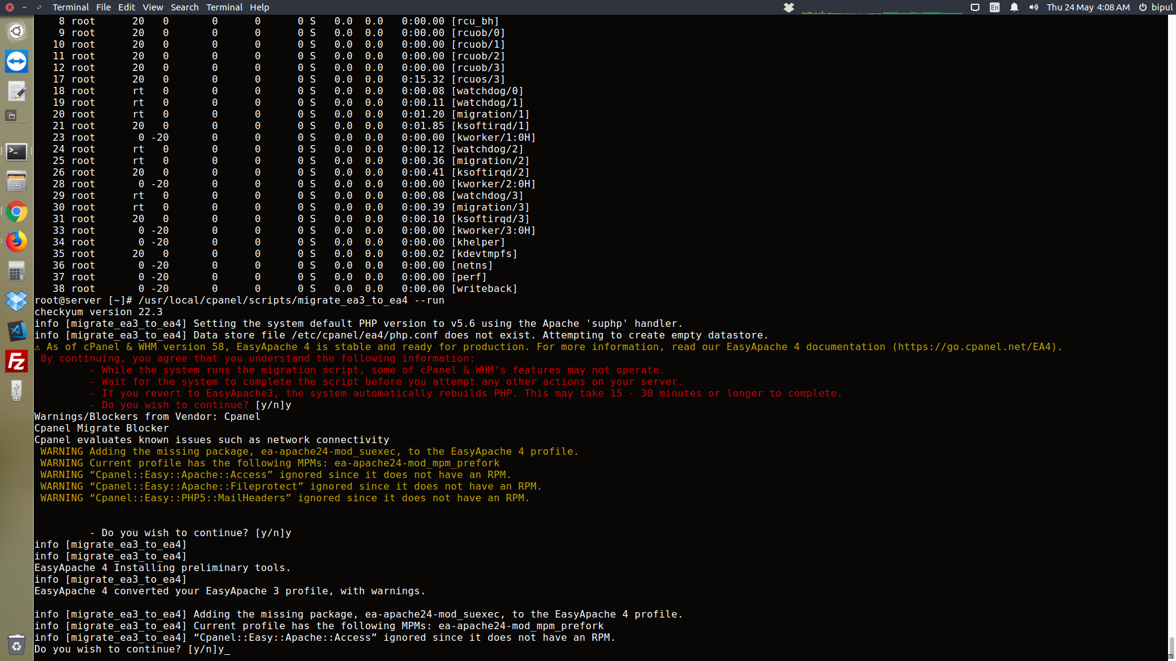The height and width of the screenshot is (661, 1176).
Task: Click the Dropbox tray indicator
Action: point(789,7)
